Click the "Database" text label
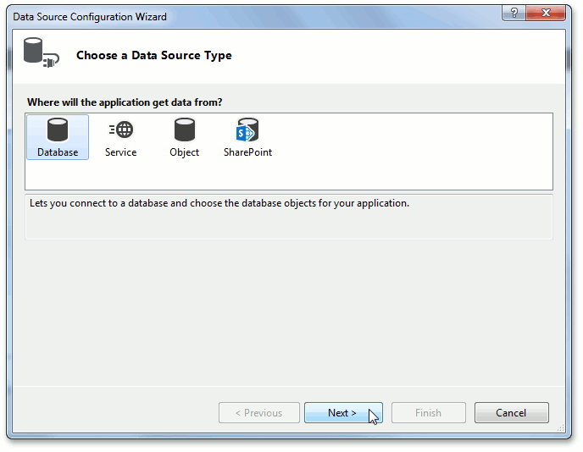 [x=58, y=153]
